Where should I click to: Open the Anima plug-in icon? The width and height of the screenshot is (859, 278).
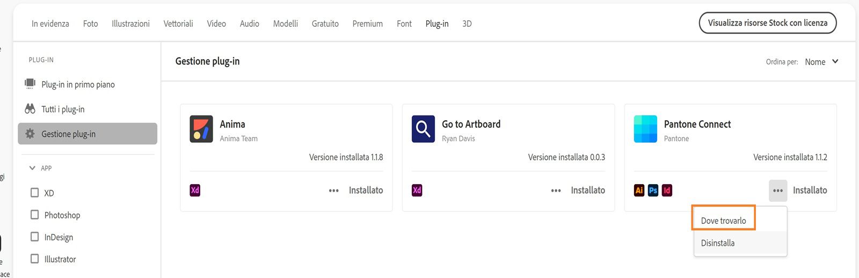click(201, 129)
